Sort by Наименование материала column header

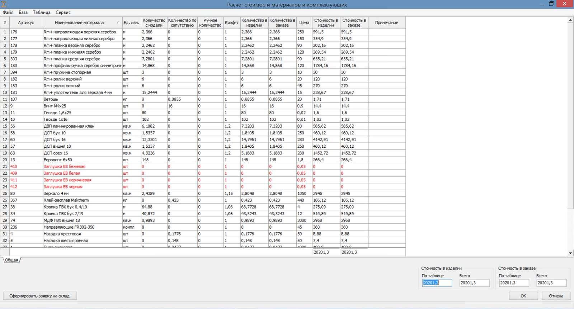click(79, 23)
